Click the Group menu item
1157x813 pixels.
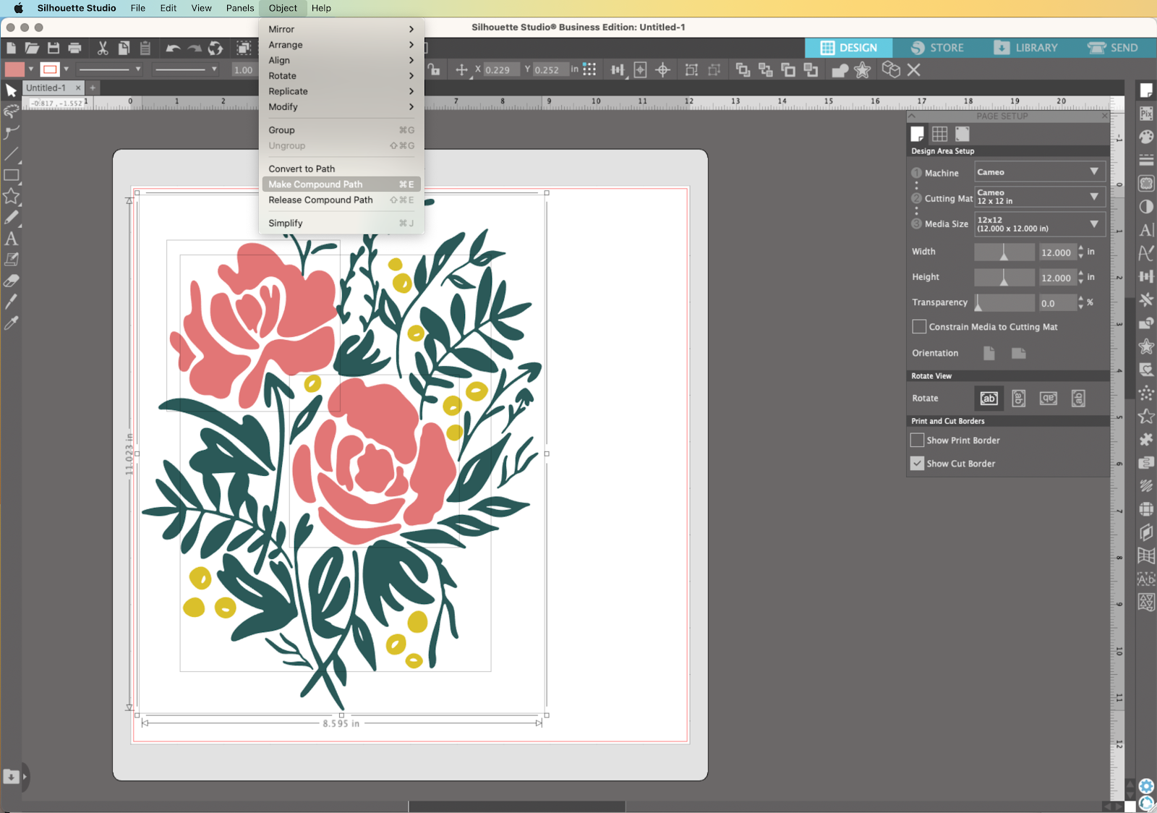(341, 130)
